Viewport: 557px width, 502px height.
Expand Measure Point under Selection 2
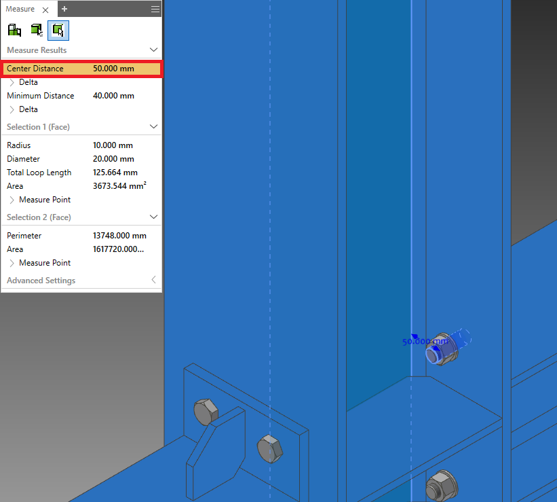coord(12,263)
